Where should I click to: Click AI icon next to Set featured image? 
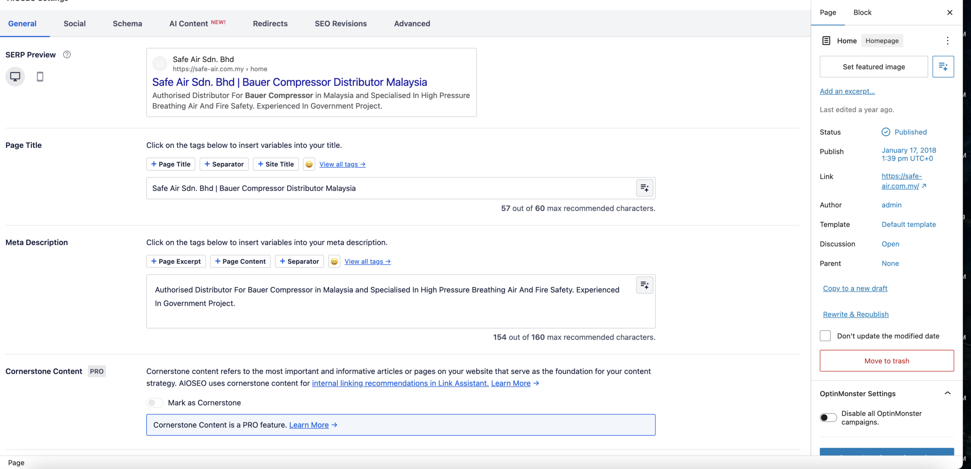943,67
